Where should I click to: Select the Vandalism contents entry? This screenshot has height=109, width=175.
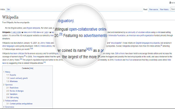[13, 94]
